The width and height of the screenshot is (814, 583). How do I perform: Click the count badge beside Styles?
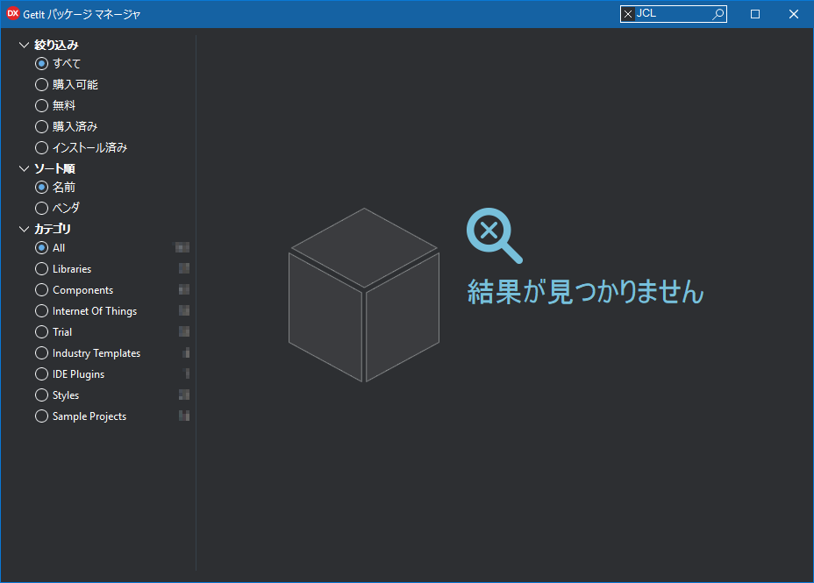[182, 395]
